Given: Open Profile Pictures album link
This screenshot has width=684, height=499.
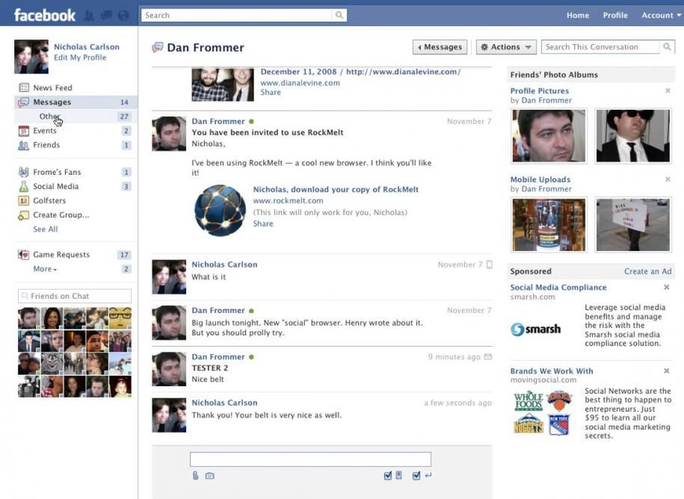Looking at the screenshot, I should [540, 90].
